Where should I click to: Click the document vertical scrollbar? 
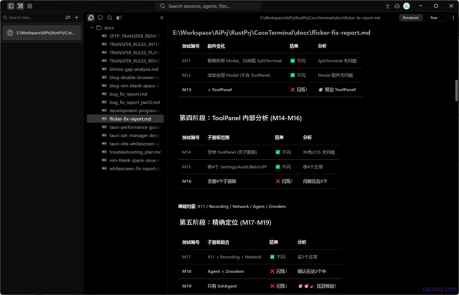pyautogui.click(x=457, y=90)
